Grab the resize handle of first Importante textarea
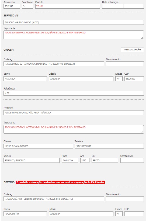 click(x=142, y=38)
